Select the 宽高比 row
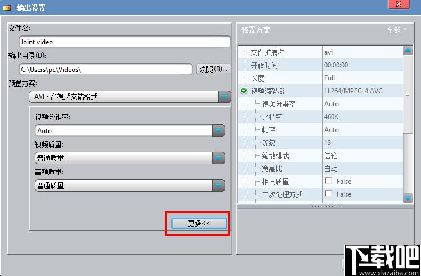 321,169
